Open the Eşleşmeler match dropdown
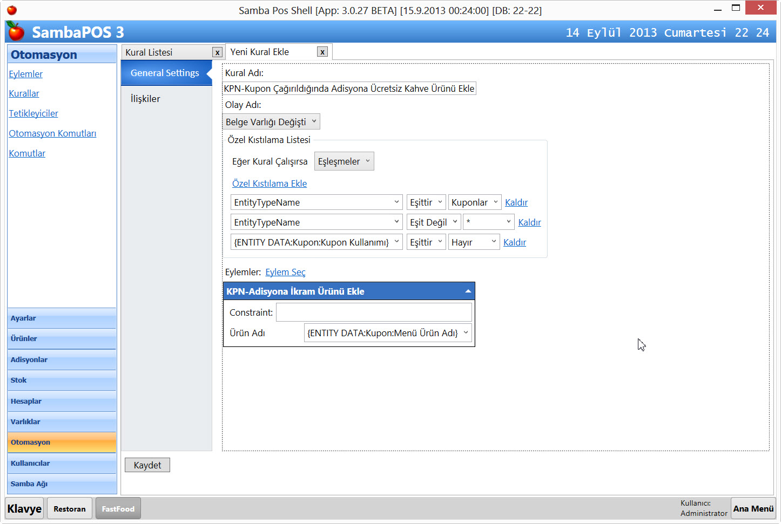781x524 pixels. (x=344, y=161)
